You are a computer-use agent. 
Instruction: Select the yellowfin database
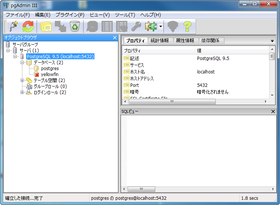pyautogui.click(x=50, y=74)
